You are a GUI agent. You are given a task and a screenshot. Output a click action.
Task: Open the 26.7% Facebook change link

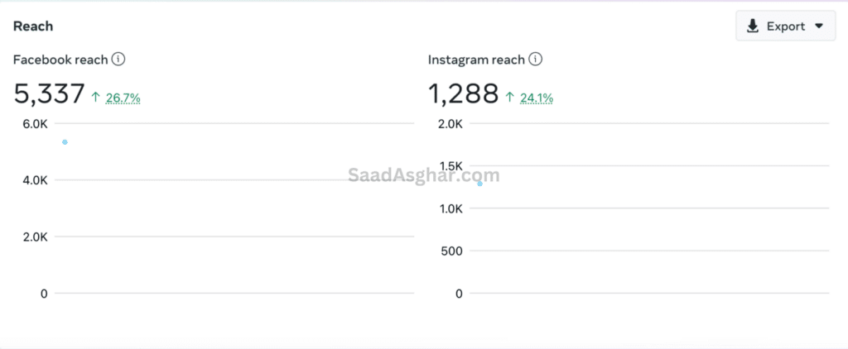click(x=123, y=98)
